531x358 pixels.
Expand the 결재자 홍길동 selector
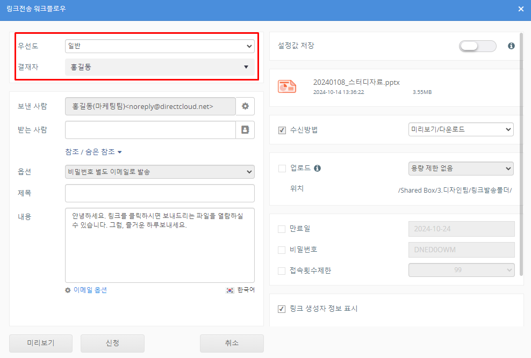(x=160, y=67)
